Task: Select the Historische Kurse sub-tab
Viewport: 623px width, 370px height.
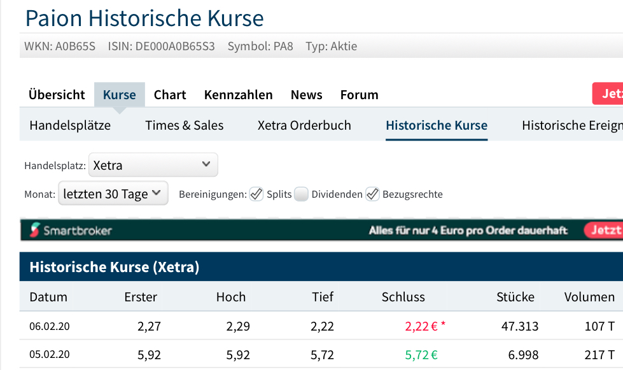Action: (437, 125)
